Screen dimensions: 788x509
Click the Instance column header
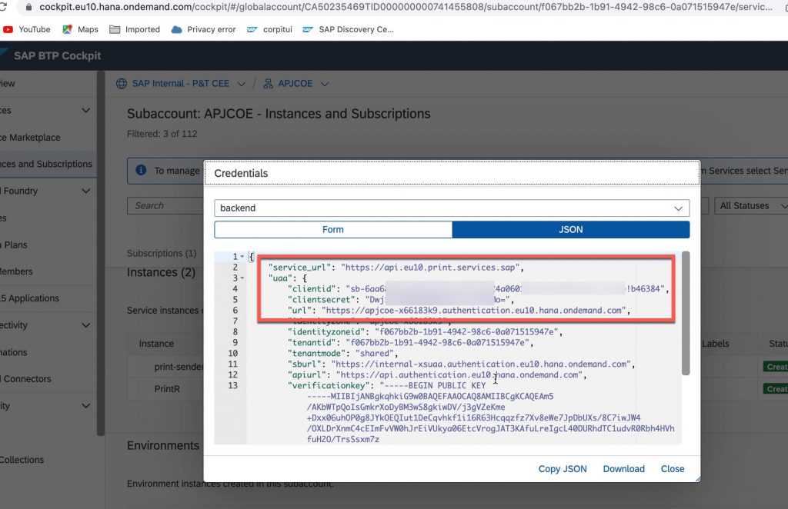156,344
